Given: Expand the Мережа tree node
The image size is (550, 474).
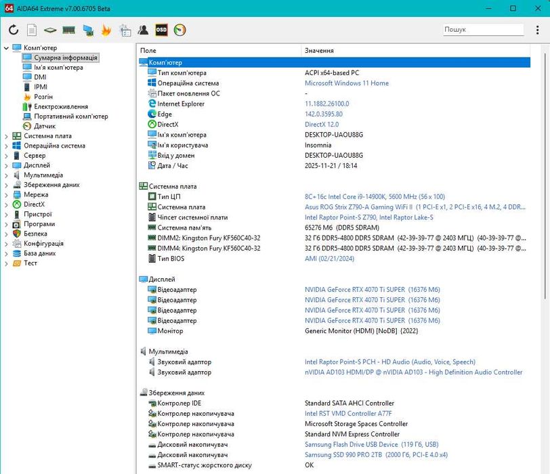Looking at the screenshot, I should [x=6, y=194].
